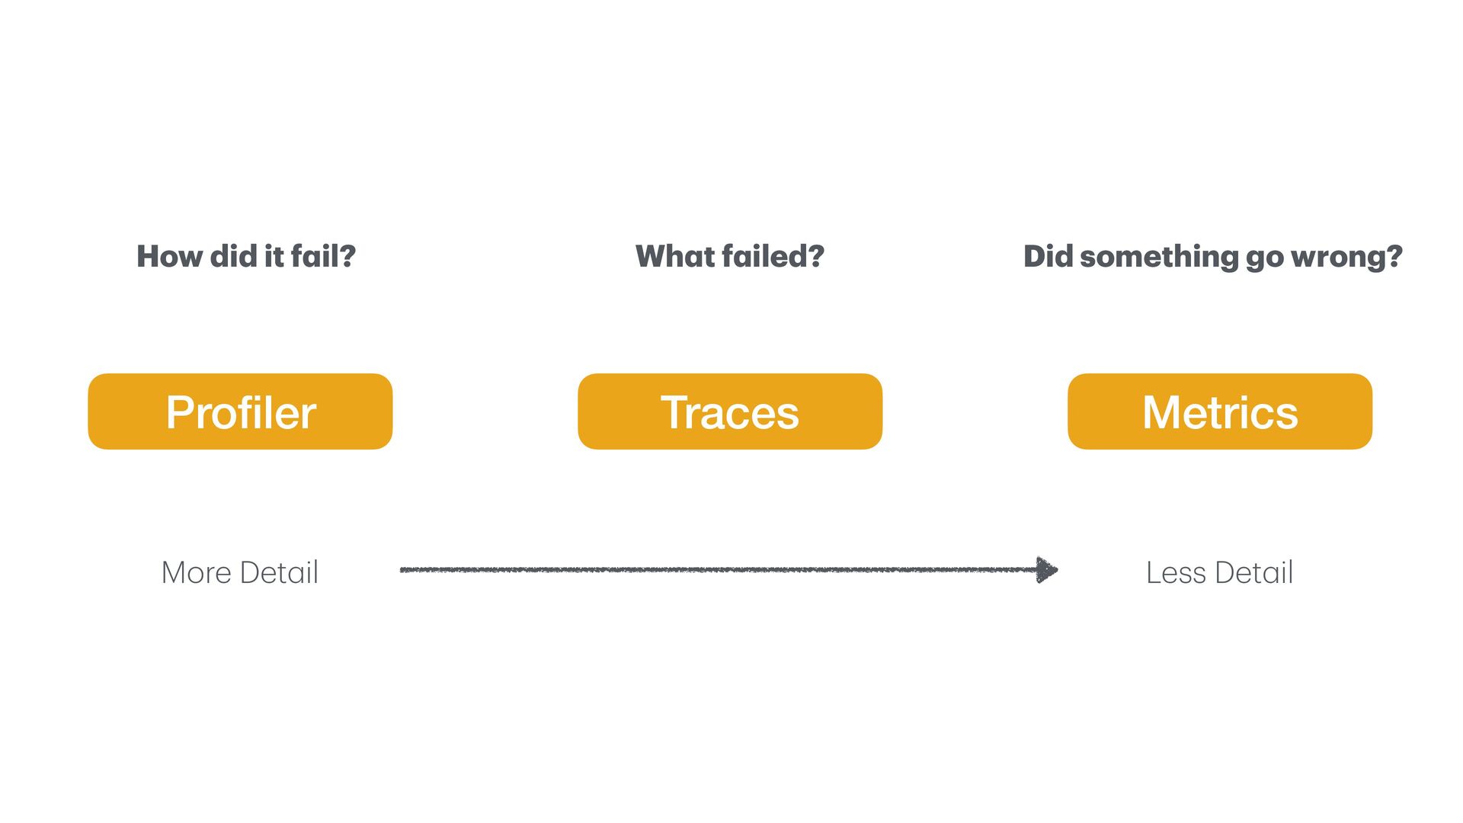Click the word "Did" in the right heading
The width and height of the screenshot is (1463, 823).
pos(1048,257)
